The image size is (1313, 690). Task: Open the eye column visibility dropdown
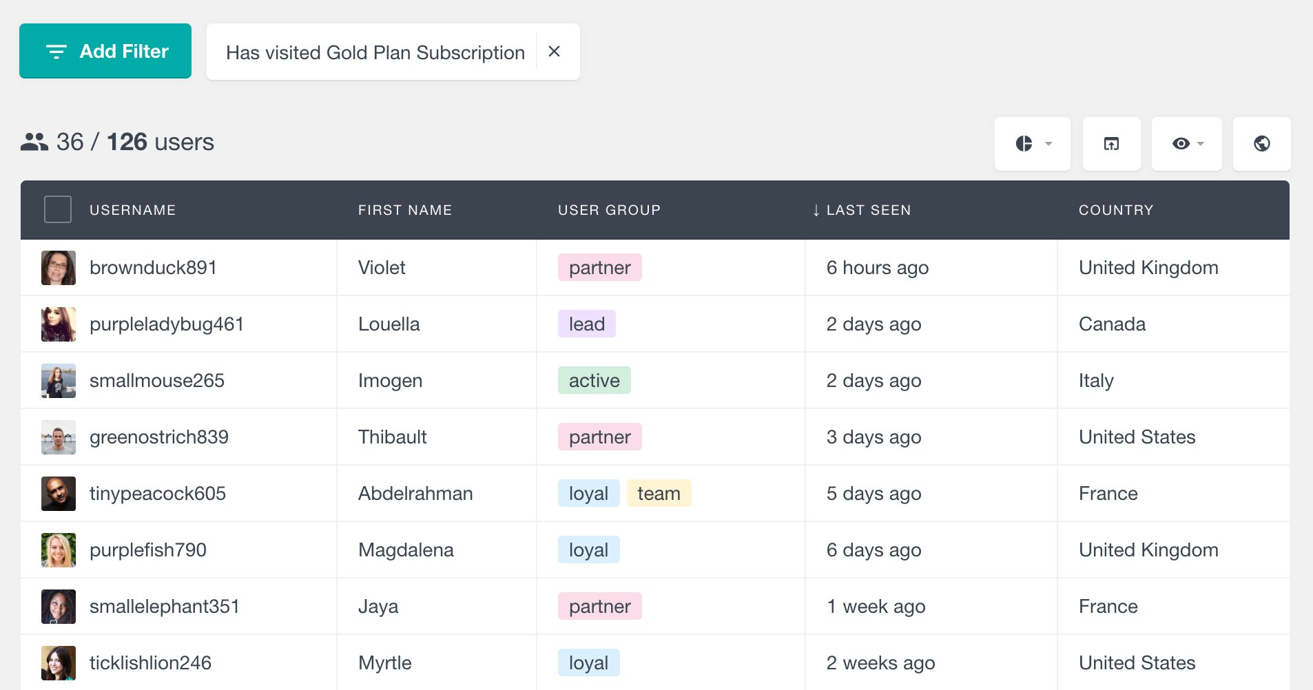tap(1186, 143)
